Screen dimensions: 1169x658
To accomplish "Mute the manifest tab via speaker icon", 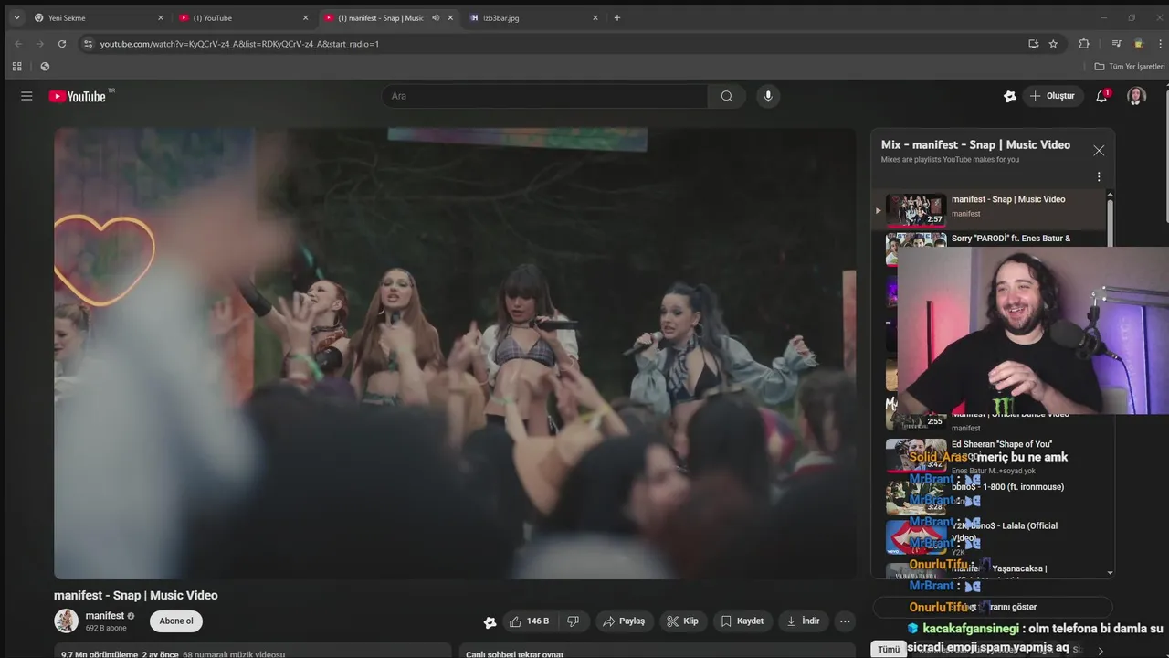I will pos(436,17).
